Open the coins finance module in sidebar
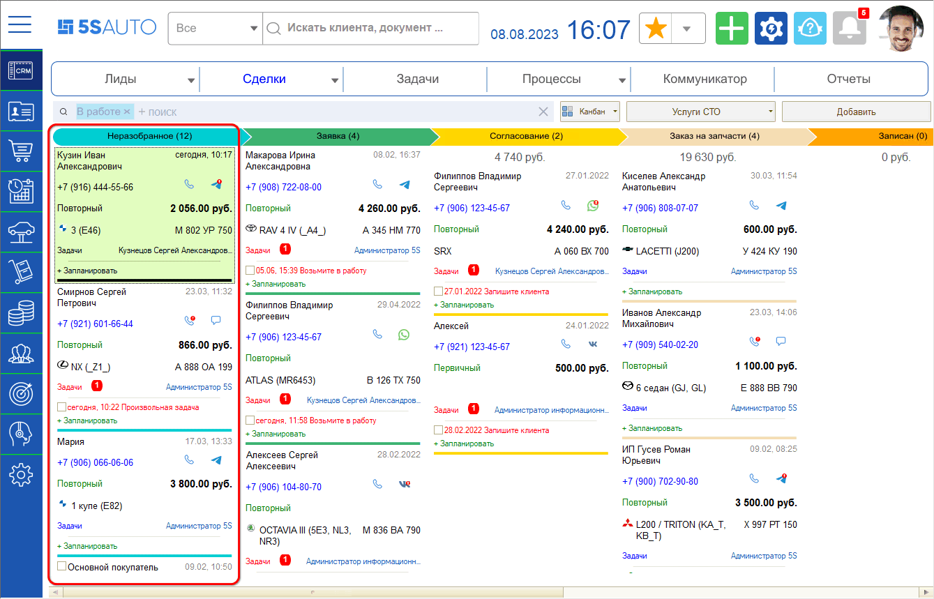934x599 pixels. 21,313
